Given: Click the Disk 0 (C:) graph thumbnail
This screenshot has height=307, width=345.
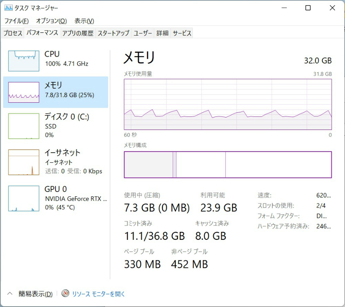Looking at the screenshot, I should coord(24,126).
